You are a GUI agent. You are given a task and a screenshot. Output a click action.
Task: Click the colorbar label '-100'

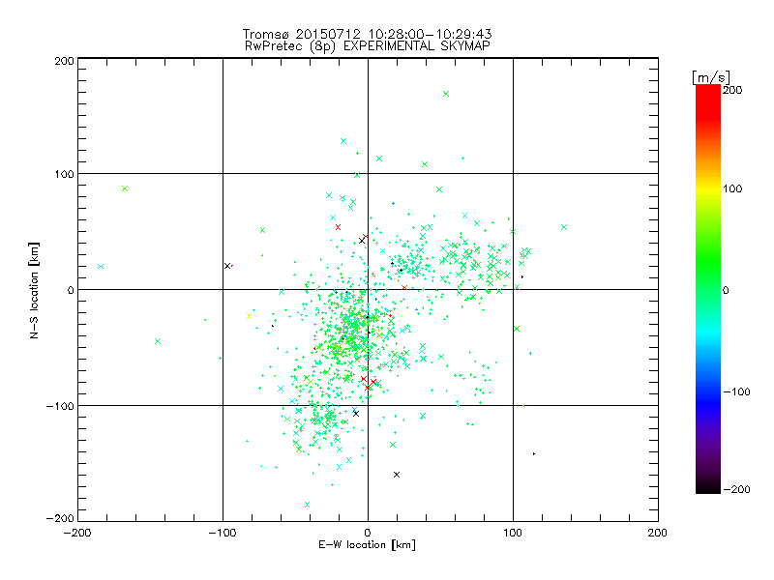coord(736,391)
